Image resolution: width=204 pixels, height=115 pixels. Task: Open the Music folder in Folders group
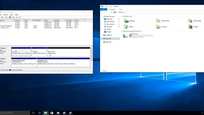click(128, 27)
